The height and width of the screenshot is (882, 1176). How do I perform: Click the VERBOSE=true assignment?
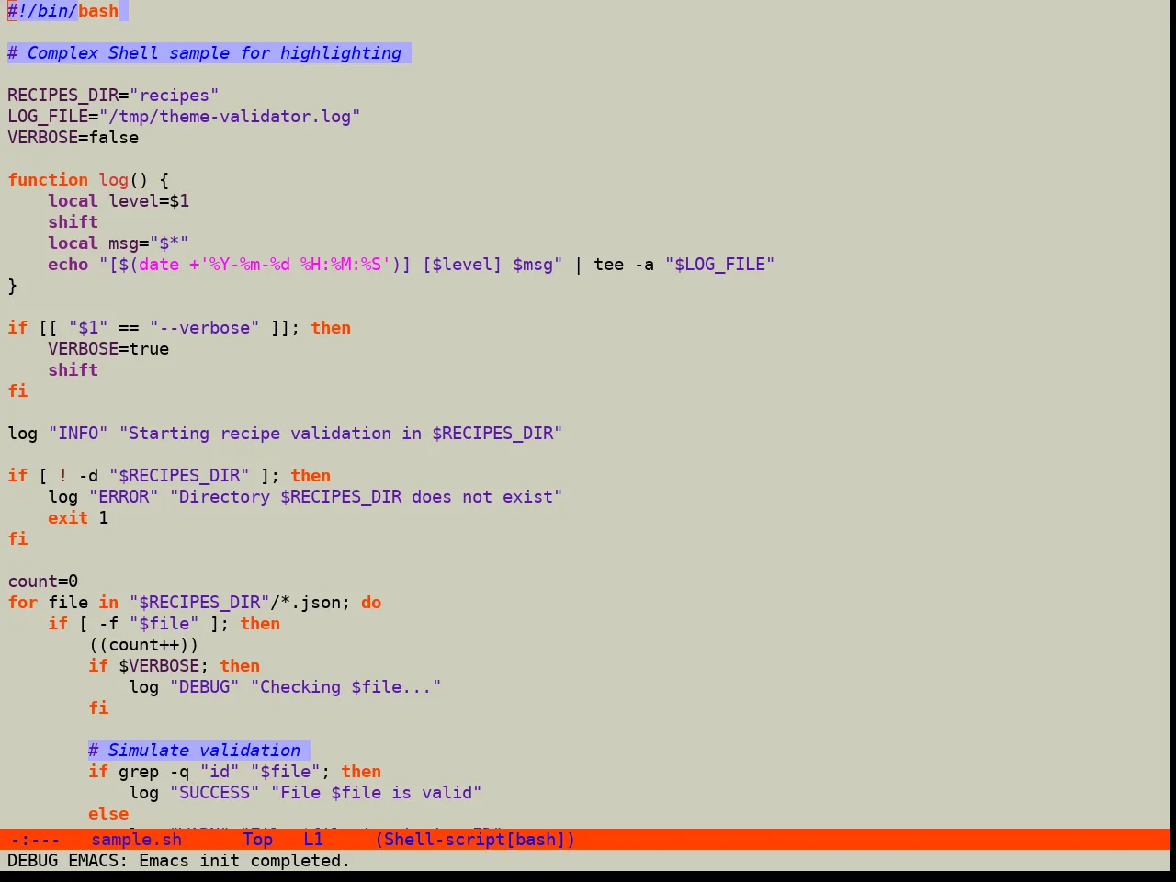[108, 349]
